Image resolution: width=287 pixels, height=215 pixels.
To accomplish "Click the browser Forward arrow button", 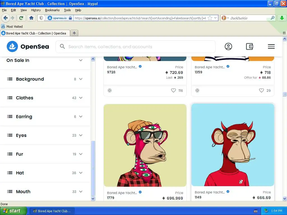I will click(12, 18).
